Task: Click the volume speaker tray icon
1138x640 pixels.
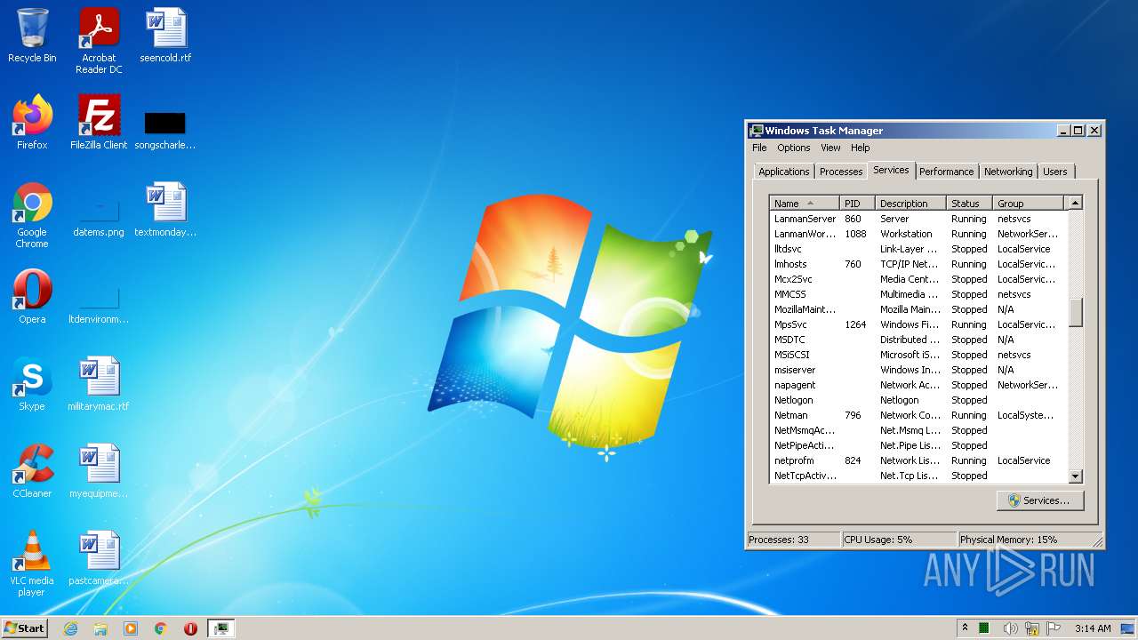Action: pyautogui.click(x=1011, y=628)
